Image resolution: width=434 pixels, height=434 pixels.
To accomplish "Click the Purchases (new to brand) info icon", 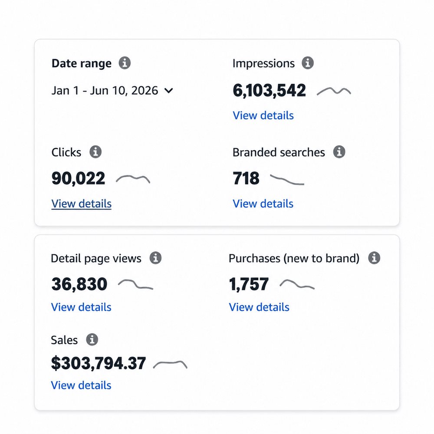I will pos(374,258).
